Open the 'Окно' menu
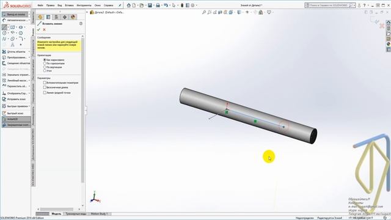Screen dimensions: 391x220 [98, 5]
